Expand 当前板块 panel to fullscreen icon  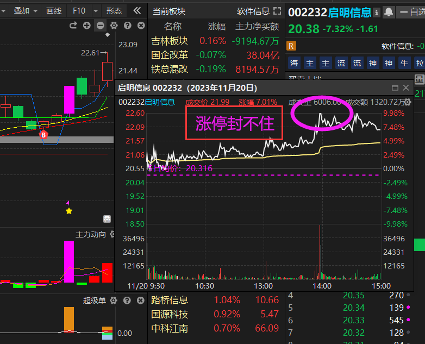coord(277,11)
